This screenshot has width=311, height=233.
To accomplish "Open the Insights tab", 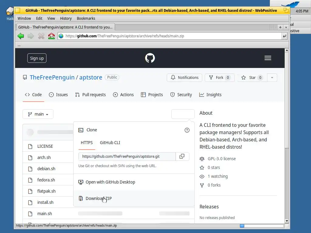I will (210, 95).
